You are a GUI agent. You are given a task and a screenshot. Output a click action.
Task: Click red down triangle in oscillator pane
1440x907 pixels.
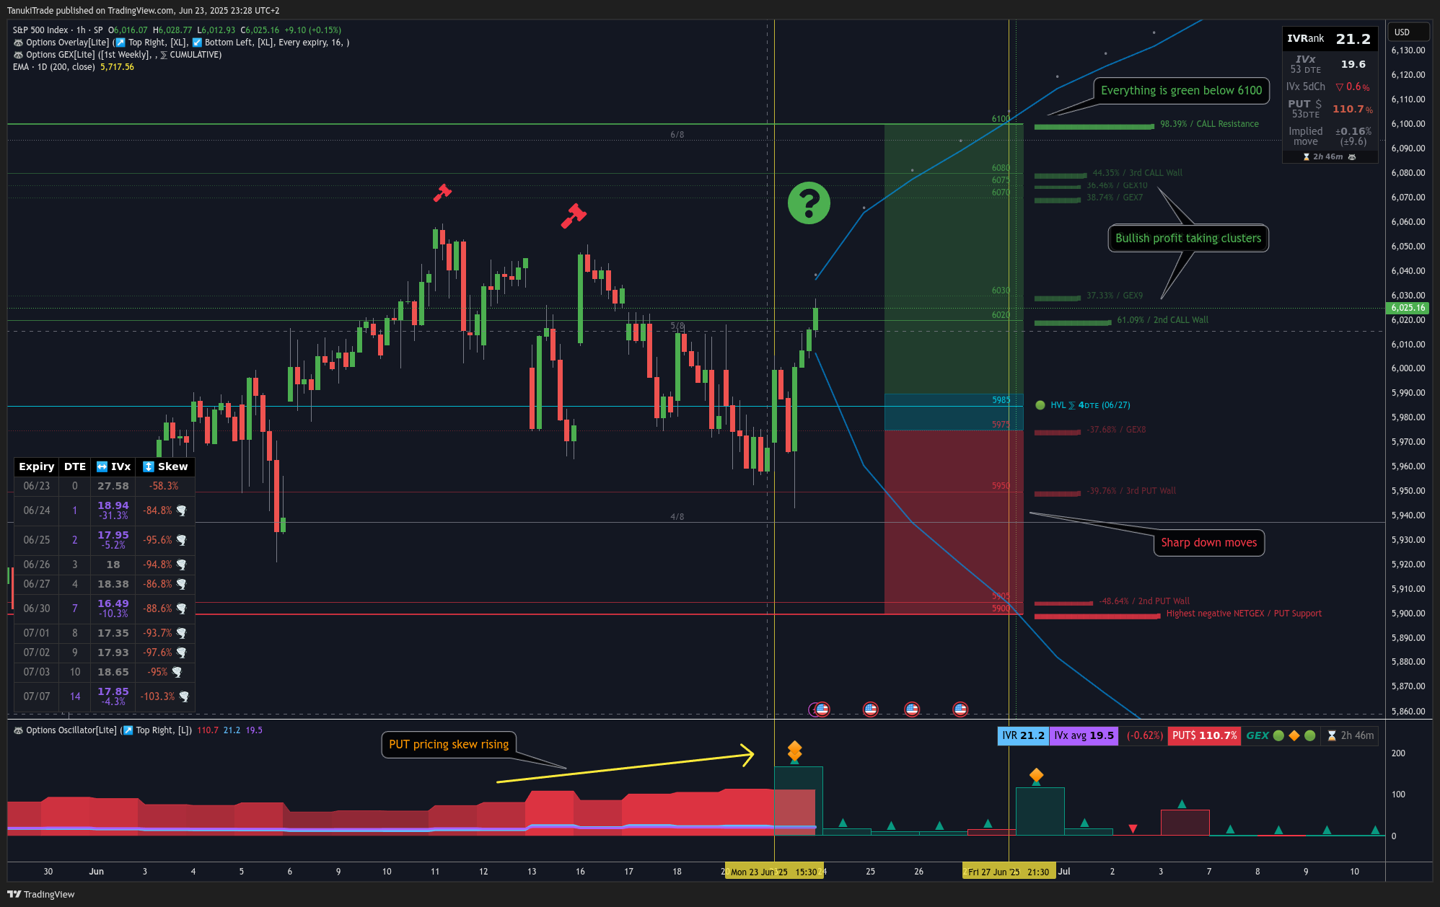pos(1133,828)
